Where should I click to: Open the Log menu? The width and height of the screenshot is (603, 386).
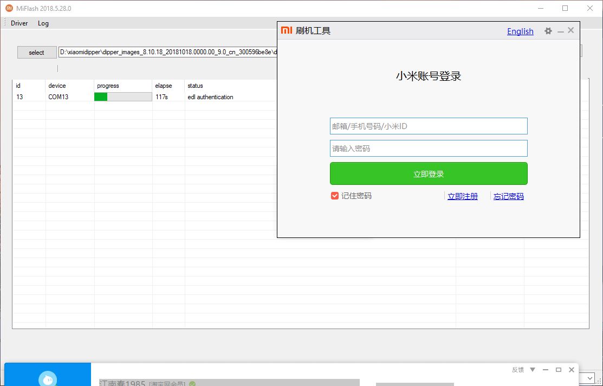coord(43,23)
